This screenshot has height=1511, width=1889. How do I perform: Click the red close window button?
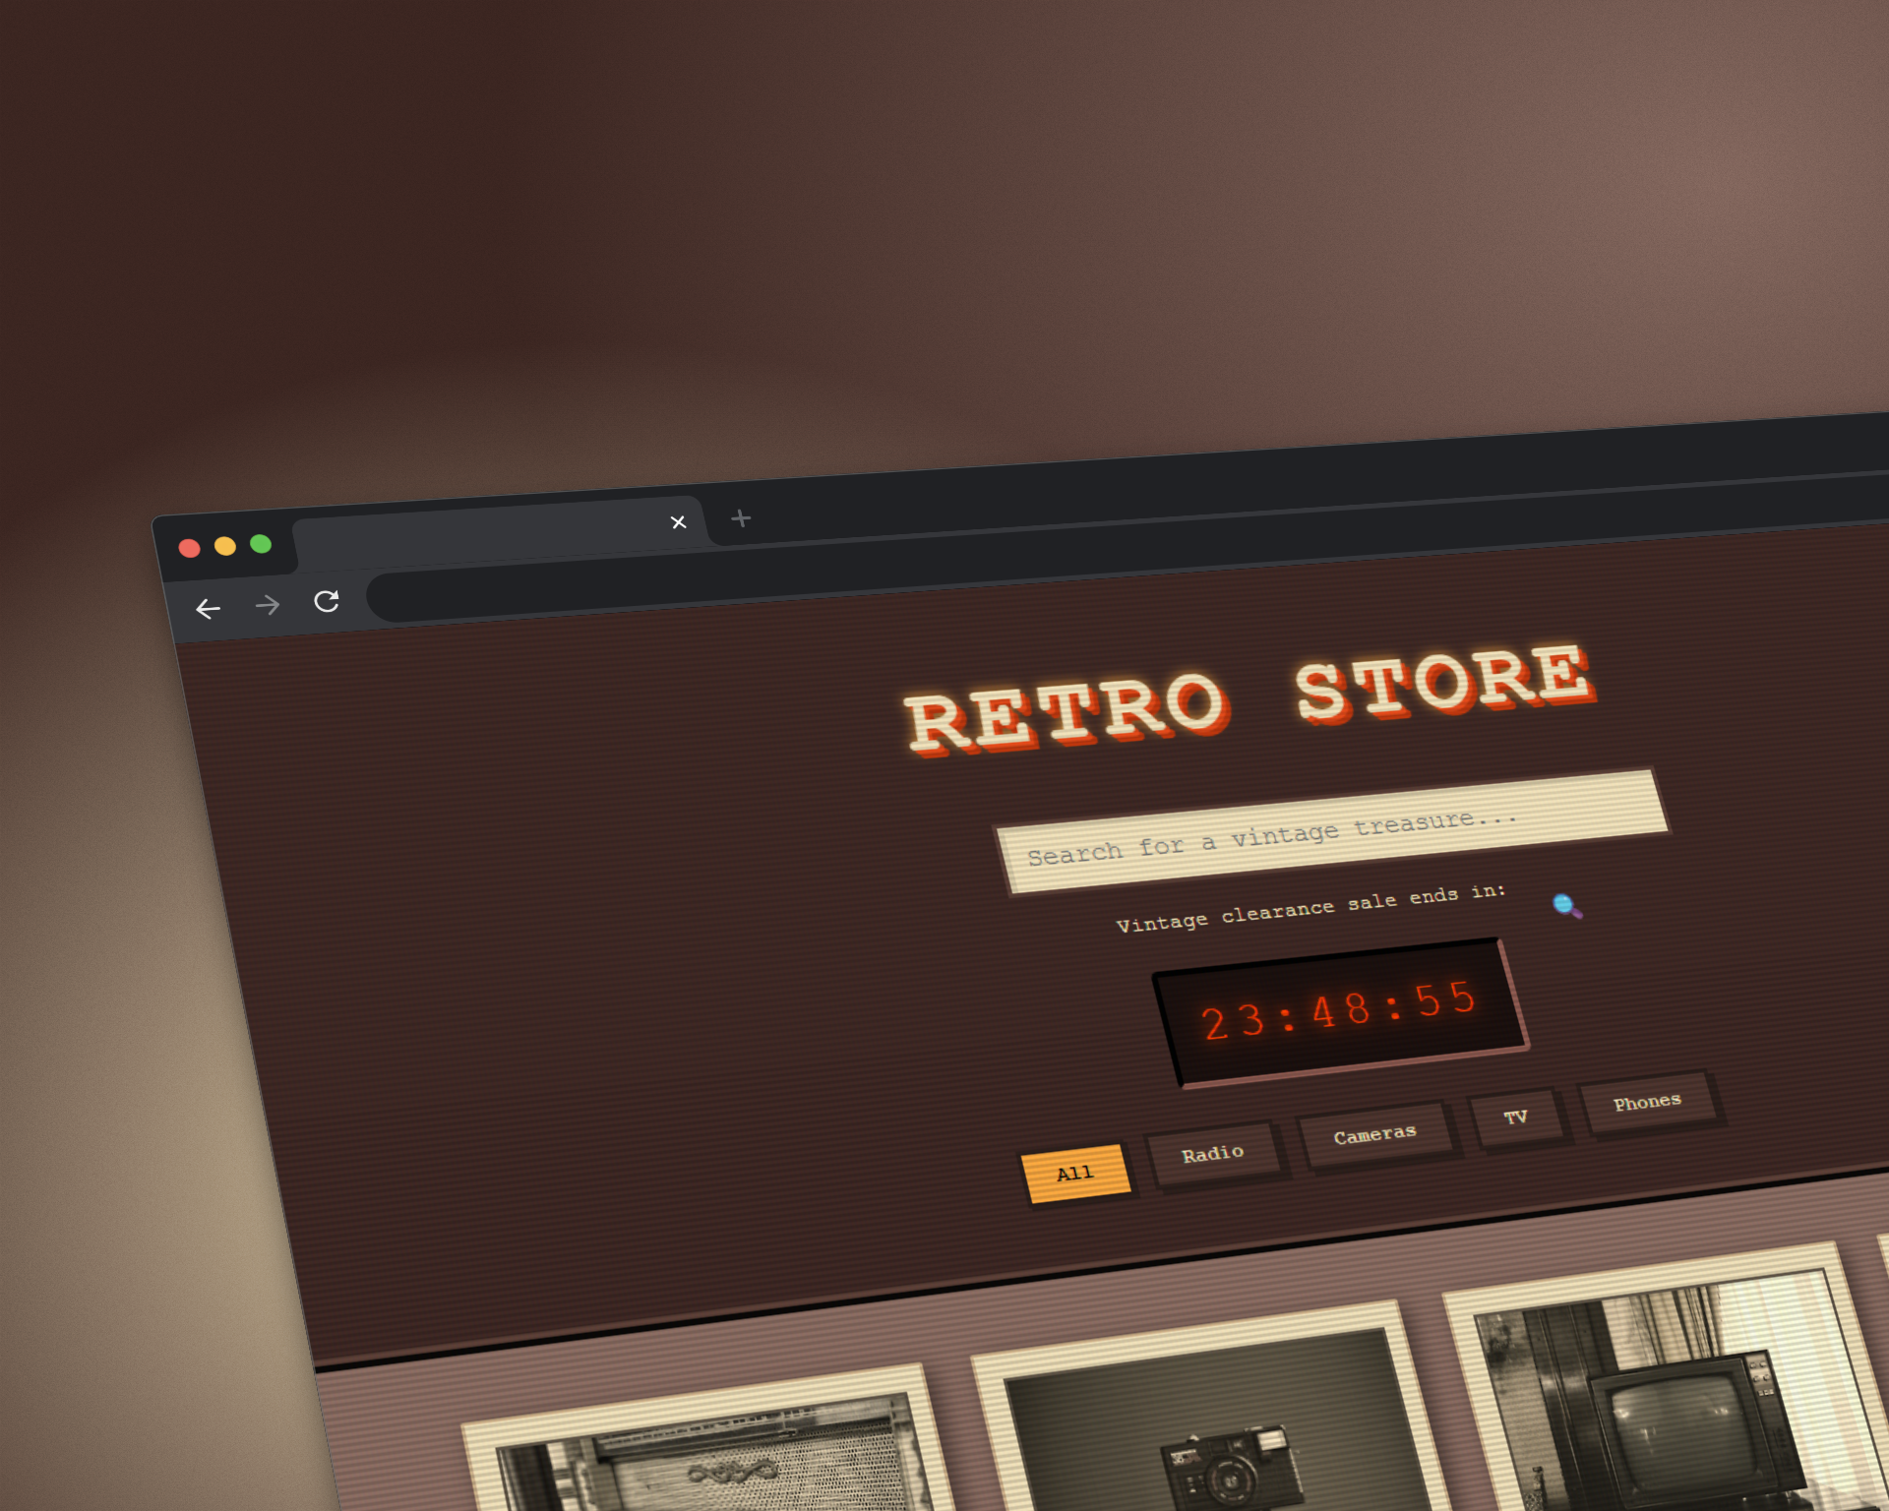[x=189, y=548]
